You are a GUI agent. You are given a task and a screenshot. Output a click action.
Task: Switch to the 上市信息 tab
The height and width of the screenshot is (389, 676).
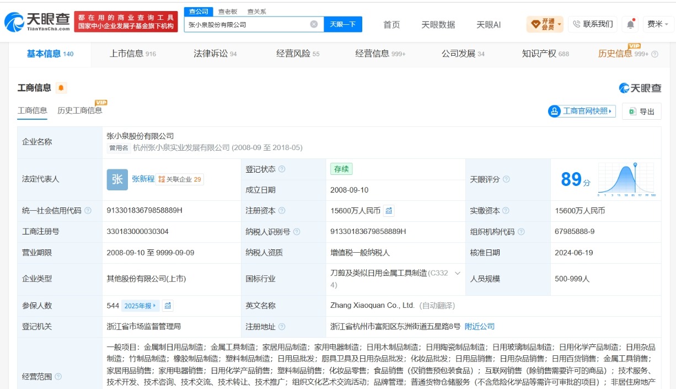tap(132, 54)
